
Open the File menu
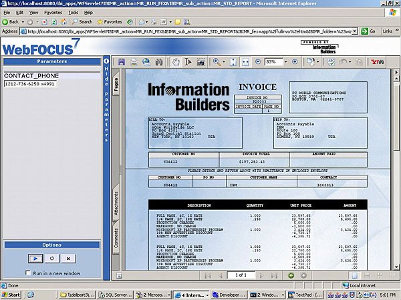7,13
